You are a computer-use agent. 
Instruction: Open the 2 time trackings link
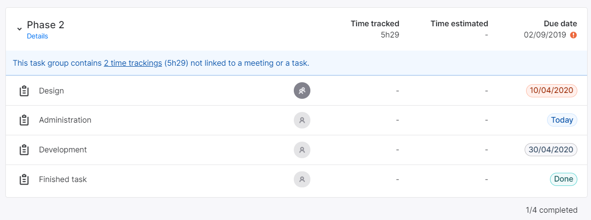click(133, 63)
